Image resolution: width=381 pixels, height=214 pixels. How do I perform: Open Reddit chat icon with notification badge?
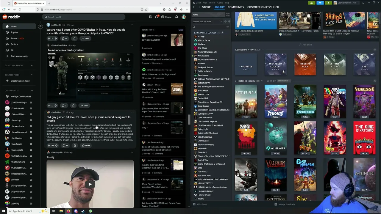click(157, 17)
